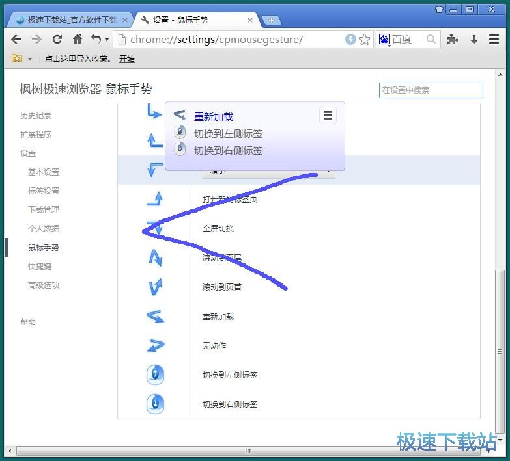Open the extensions puzzle icon
Screen dimensions: 510x461
tap(453, 40)
